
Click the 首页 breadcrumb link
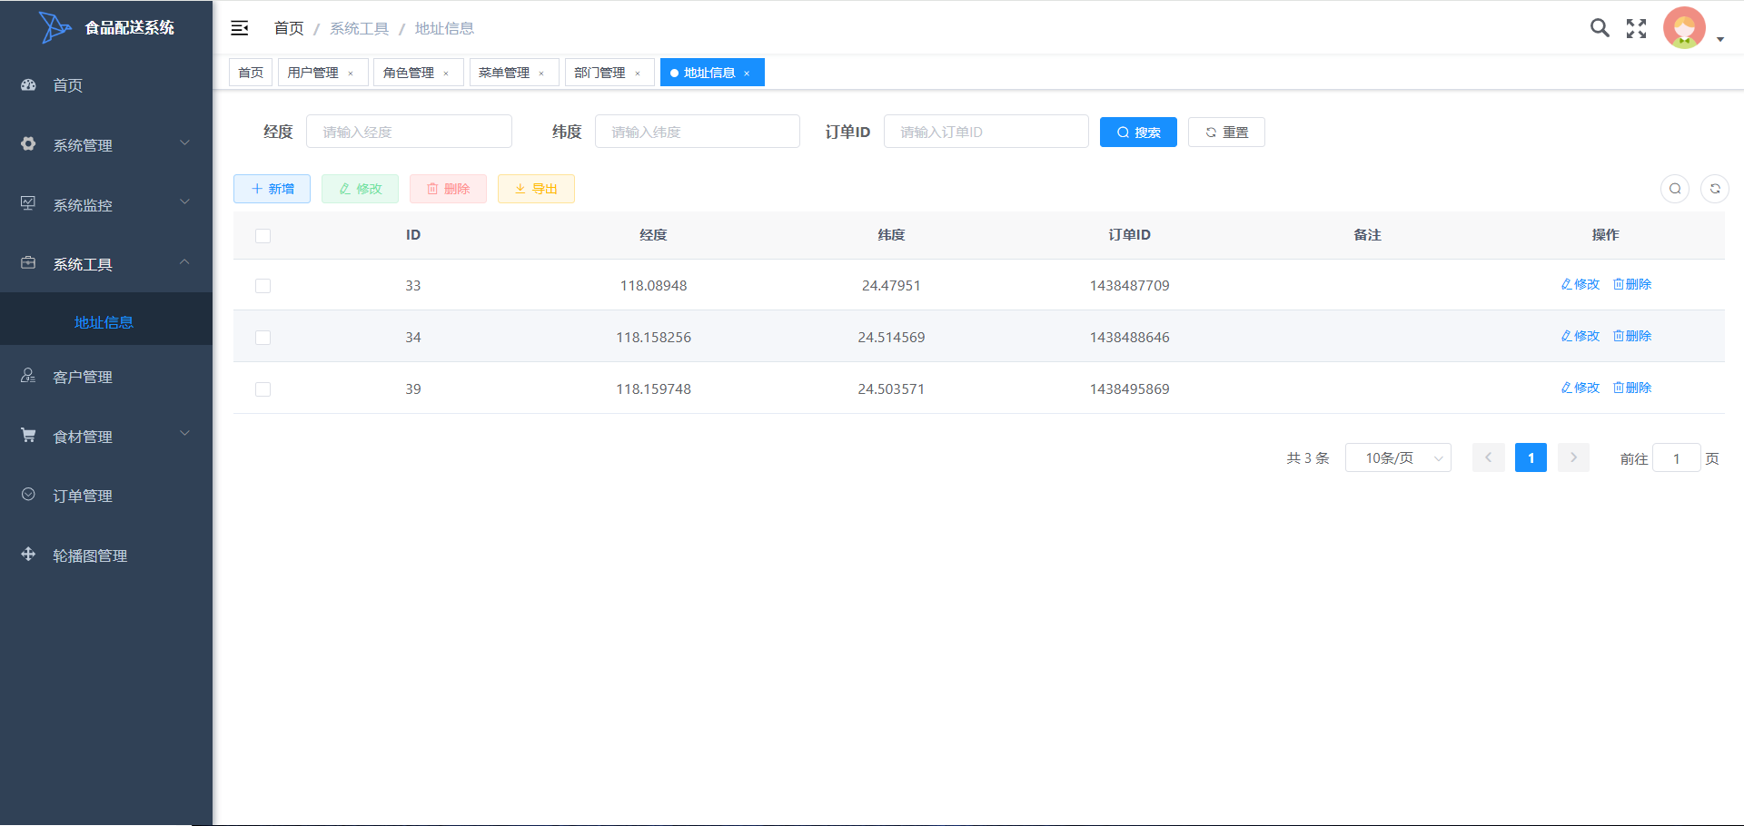pos(289,28)
